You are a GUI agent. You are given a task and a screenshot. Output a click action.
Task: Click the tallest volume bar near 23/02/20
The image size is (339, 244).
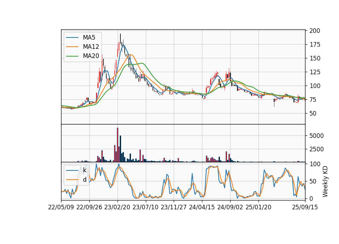(x=118, y=145)
